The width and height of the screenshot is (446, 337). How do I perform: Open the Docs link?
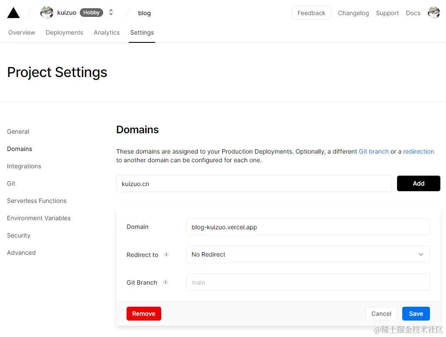(x=413, y=13)
